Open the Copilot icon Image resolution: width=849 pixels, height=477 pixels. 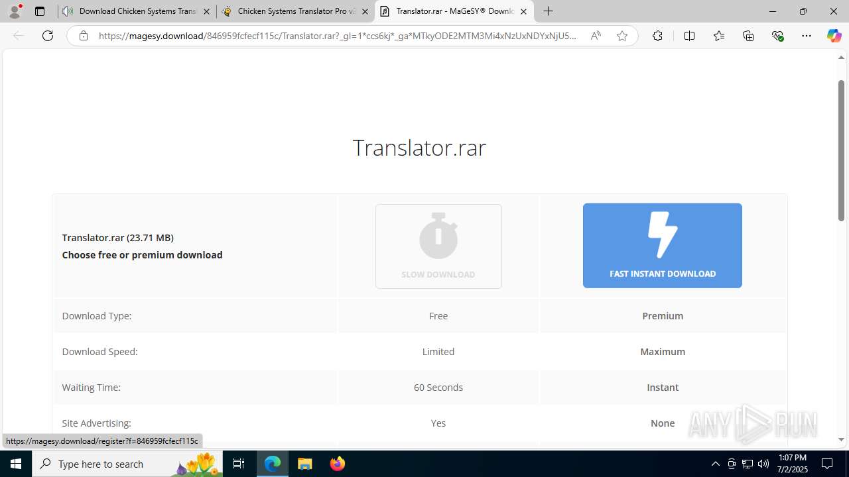pos(834,36)
